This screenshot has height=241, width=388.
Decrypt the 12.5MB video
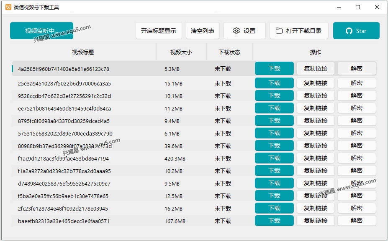[357, 196]
